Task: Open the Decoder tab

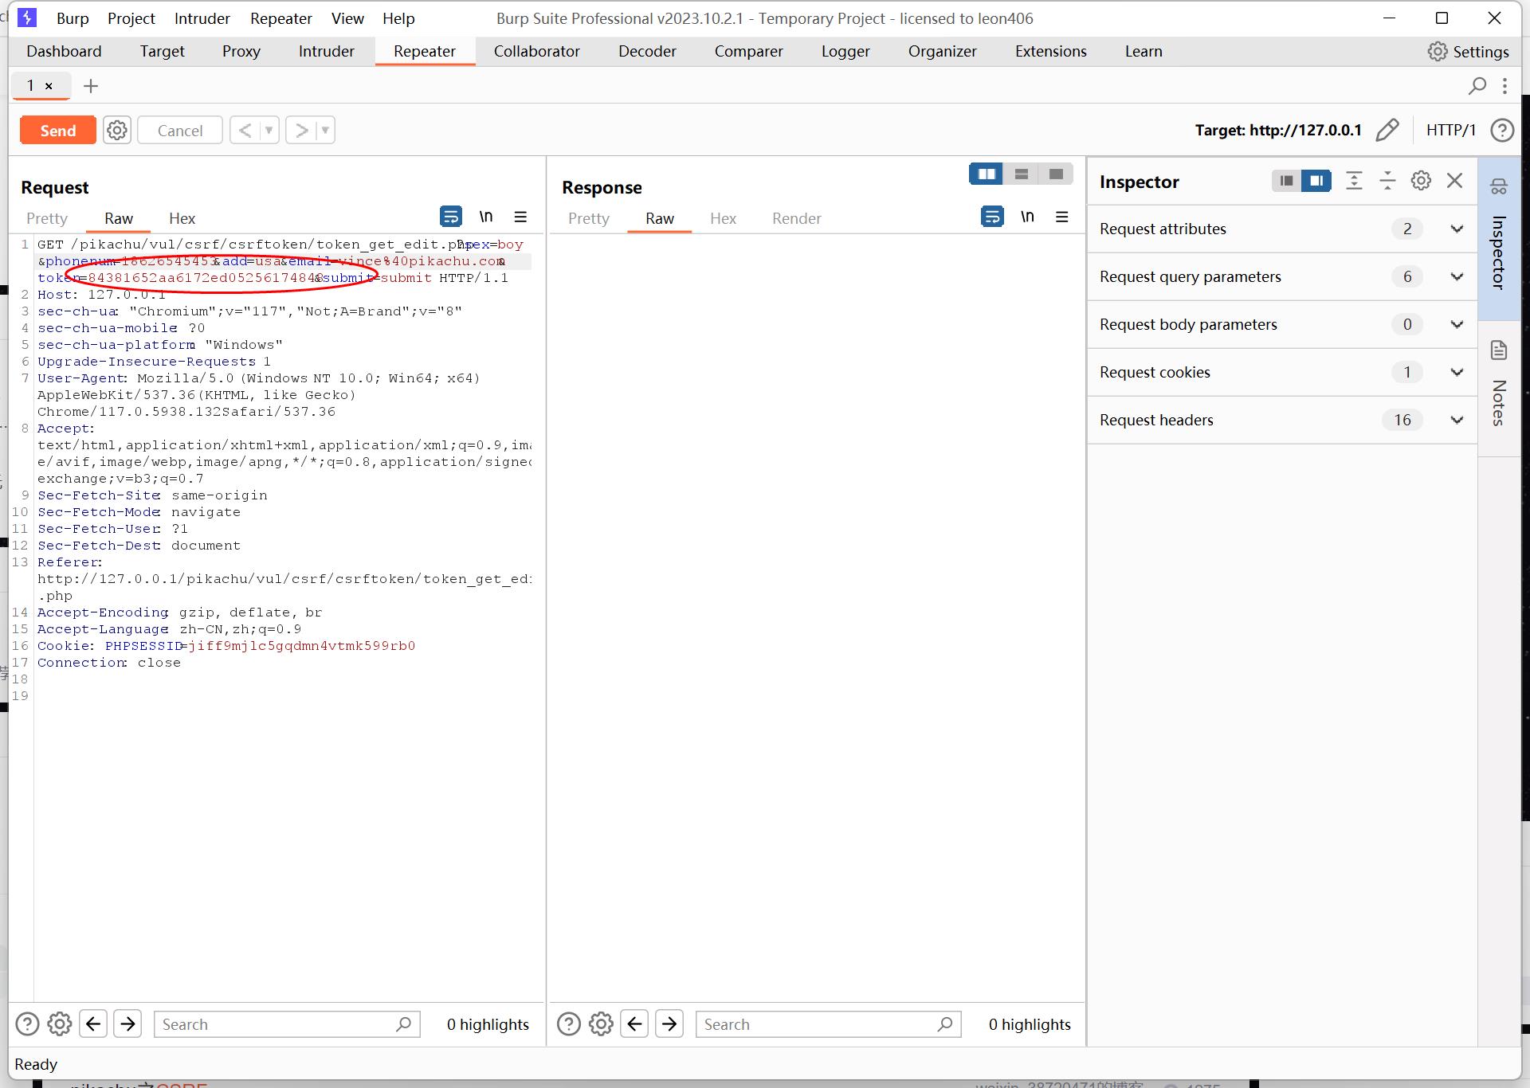Action: [647, 51]
